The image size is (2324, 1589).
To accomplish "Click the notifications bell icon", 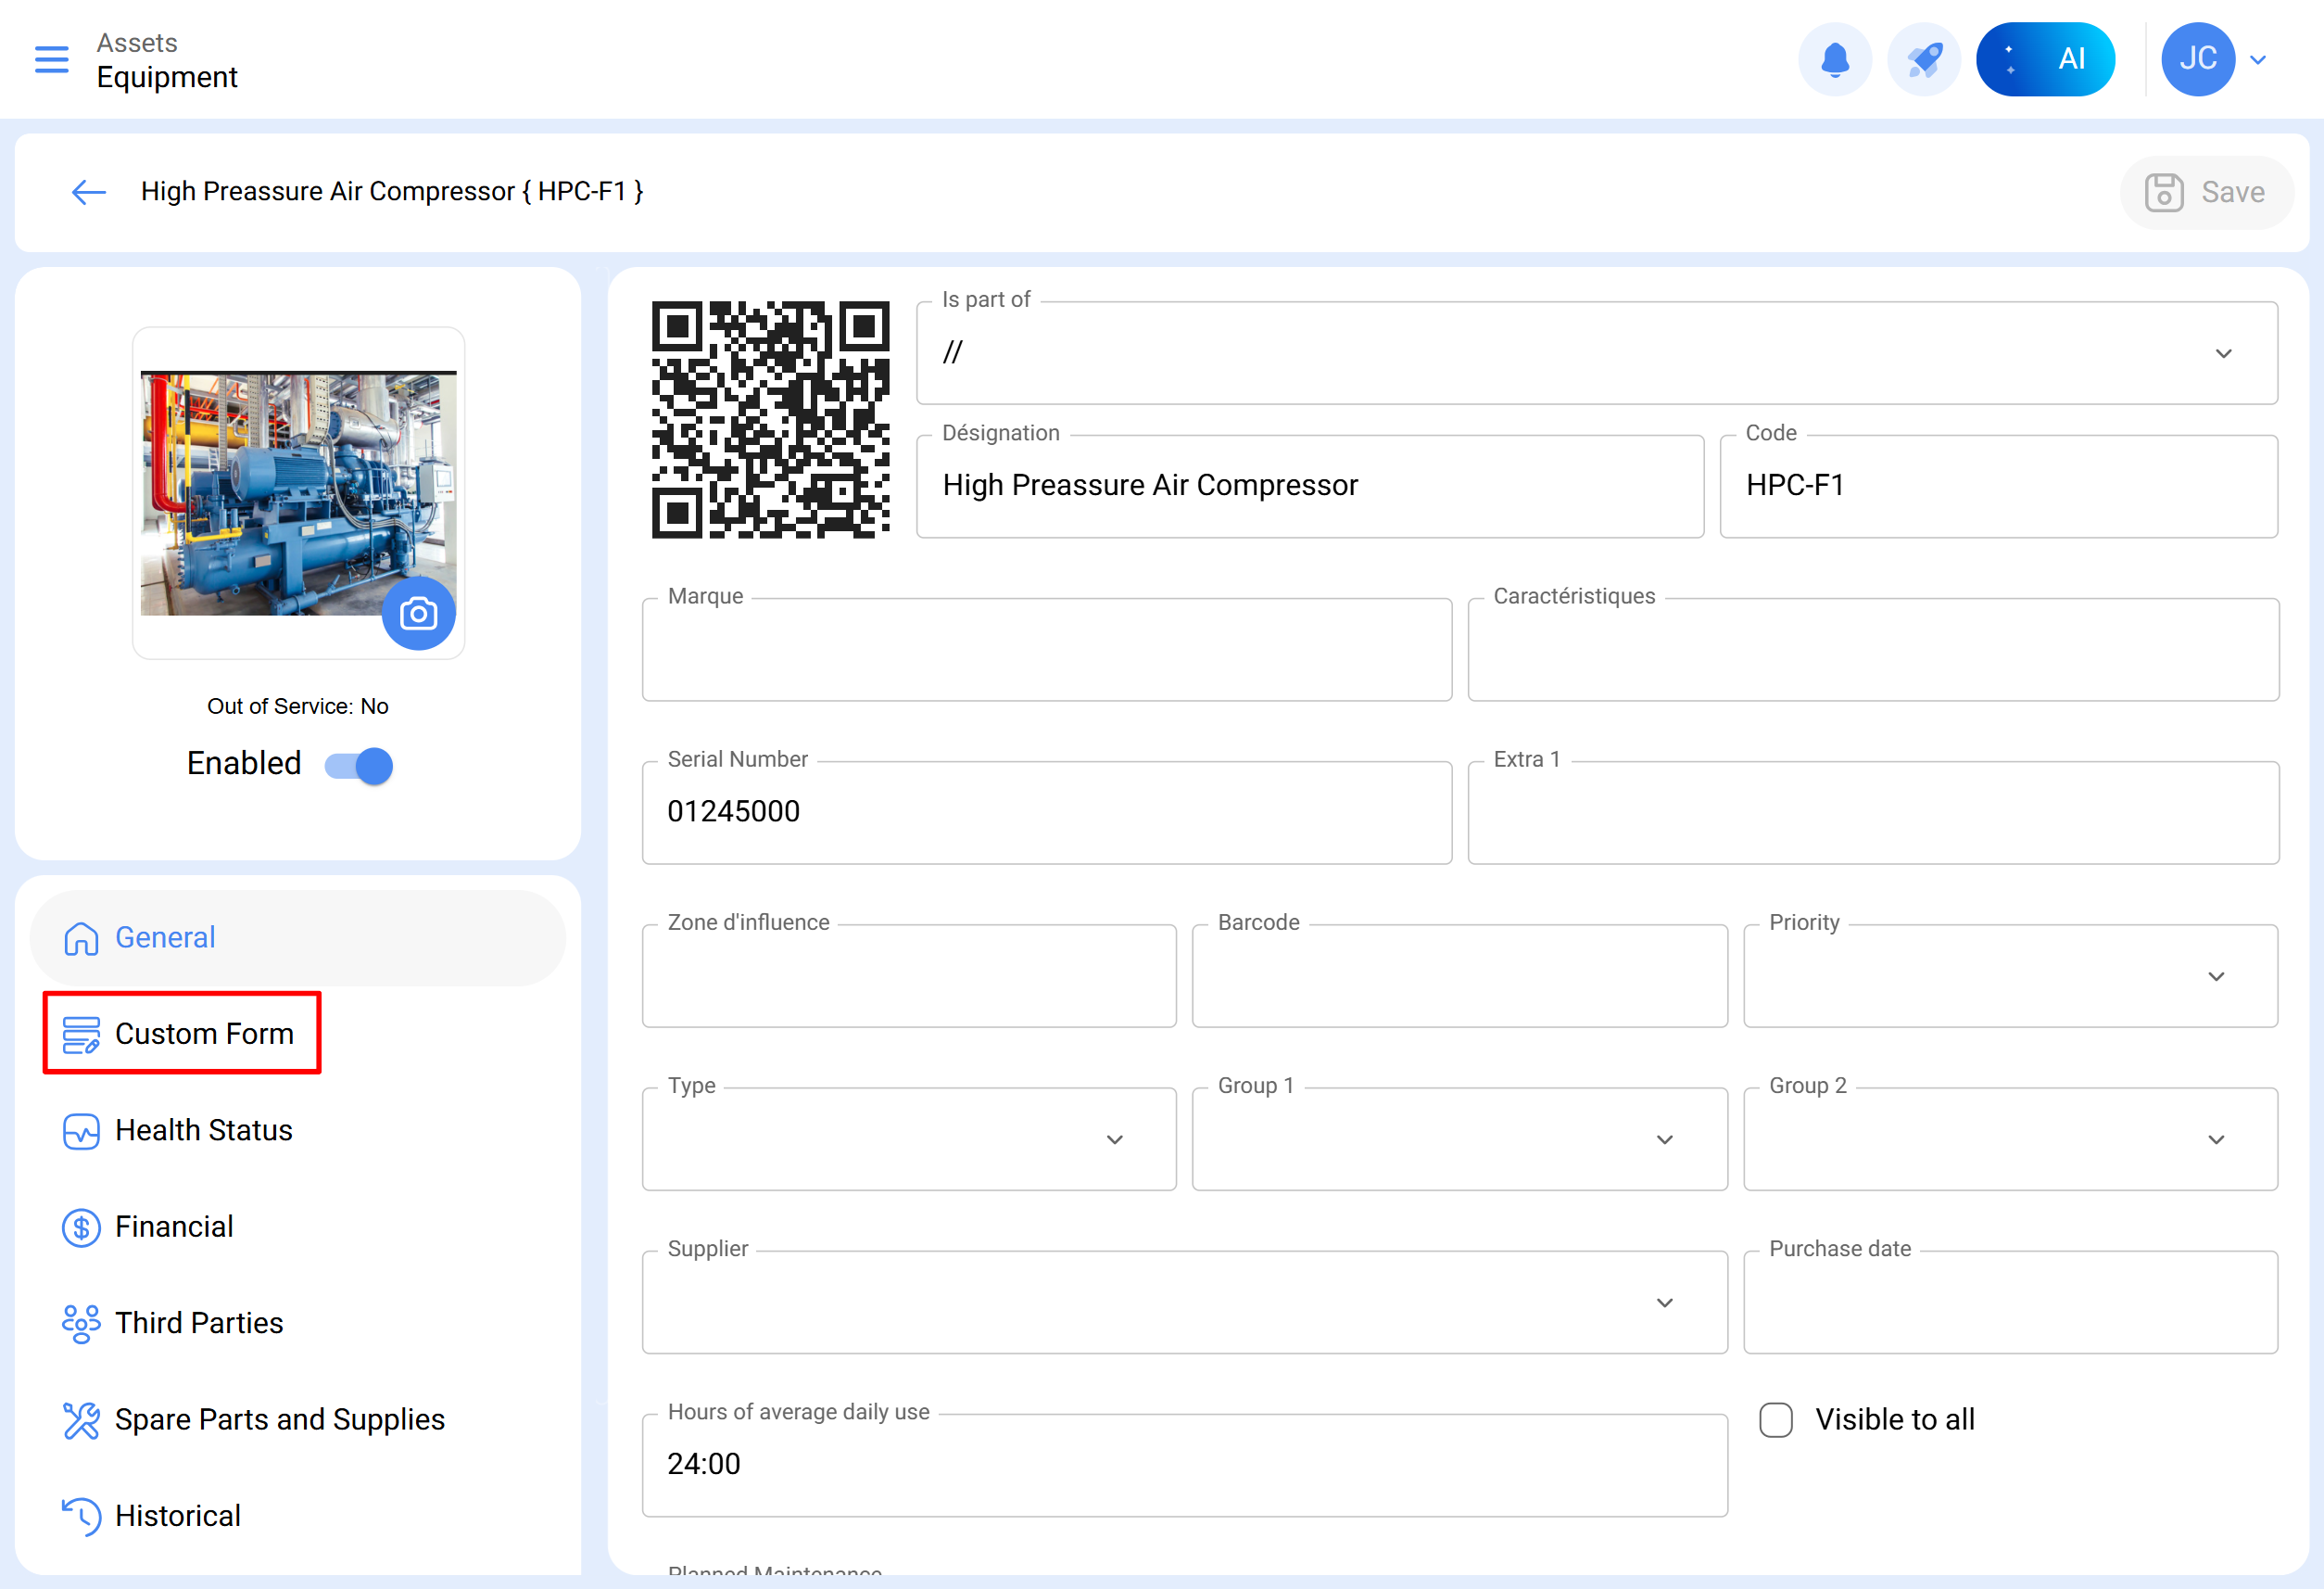I will pos(1834,59).
